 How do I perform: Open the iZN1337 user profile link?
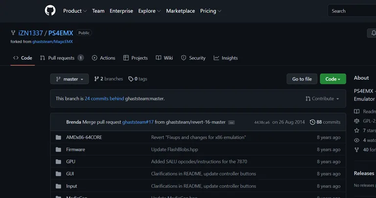click(31, 33)
